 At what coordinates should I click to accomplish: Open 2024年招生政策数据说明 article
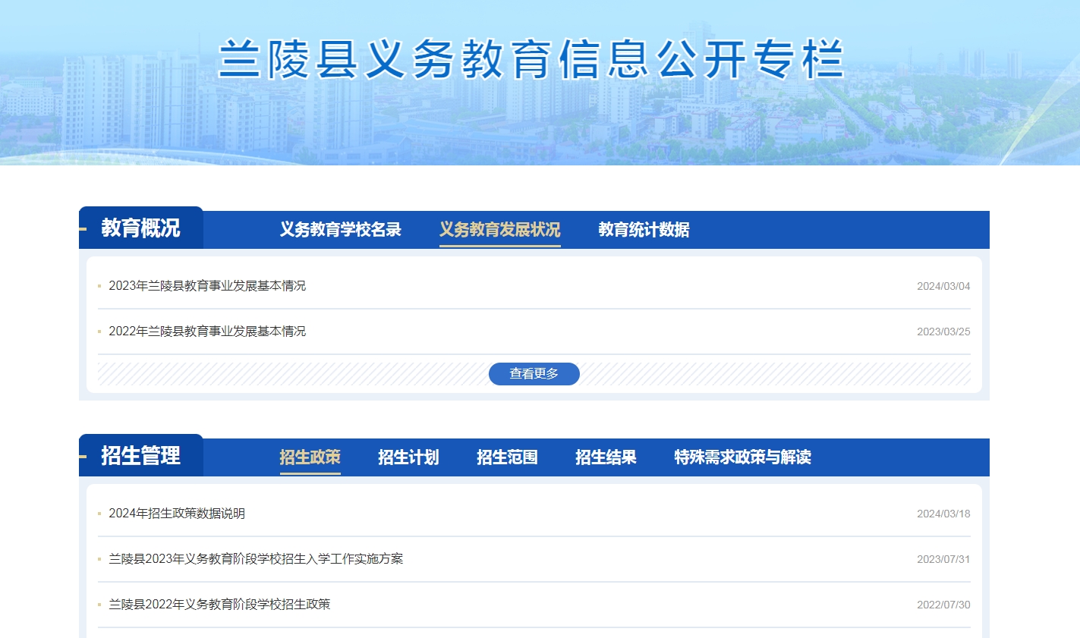coord(177,514)
